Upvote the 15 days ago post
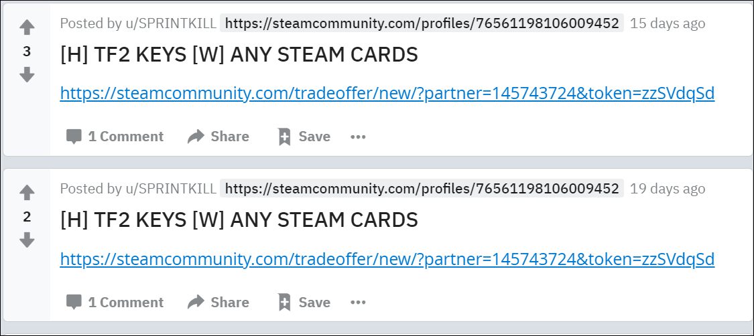Image resolution: width=754 pixels, height=336 pixels. click(x=27, y=27)
